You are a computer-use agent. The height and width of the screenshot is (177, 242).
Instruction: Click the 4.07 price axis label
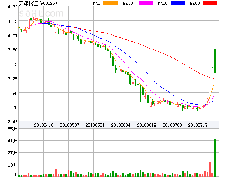tap(13, 36)
